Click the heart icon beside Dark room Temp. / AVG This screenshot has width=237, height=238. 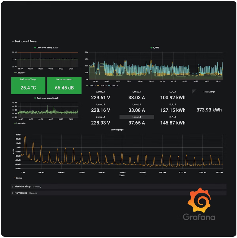(35, 48)
